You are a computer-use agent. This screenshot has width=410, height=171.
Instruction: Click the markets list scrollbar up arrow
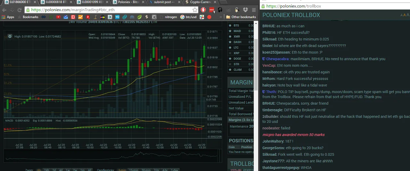(255, 23)
